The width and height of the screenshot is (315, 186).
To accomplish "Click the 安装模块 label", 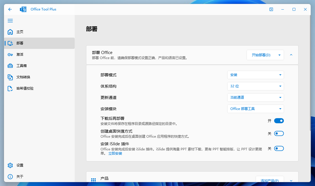I will [109, 109].
